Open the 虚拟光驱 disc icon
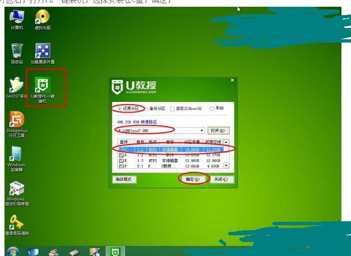This screenshot has width=351, height=256. [43, 20]
